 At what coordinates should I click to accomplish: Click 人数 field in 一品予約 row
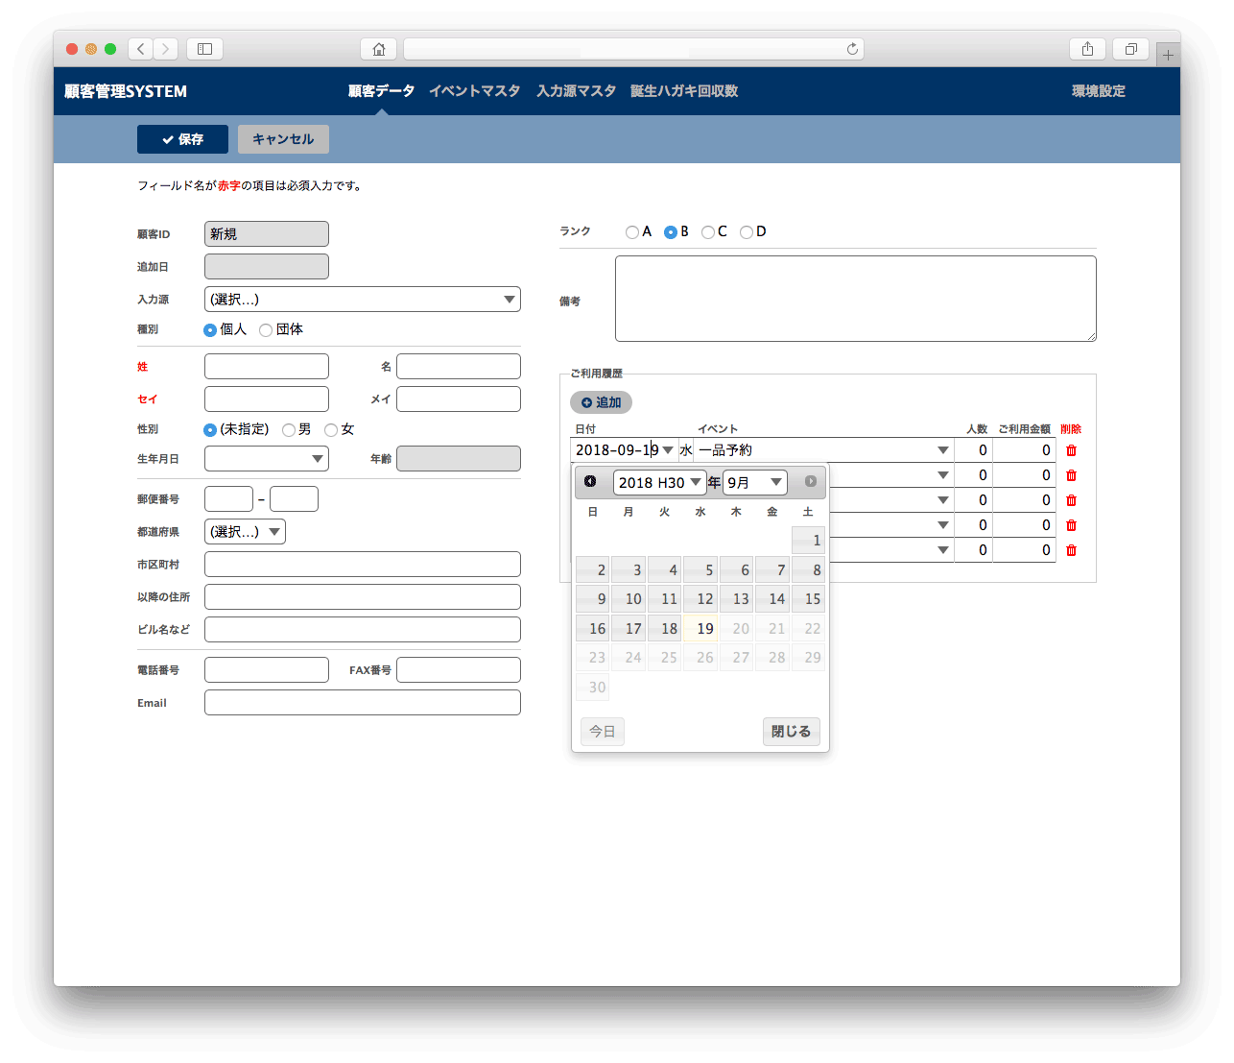[x=973, y=450]
